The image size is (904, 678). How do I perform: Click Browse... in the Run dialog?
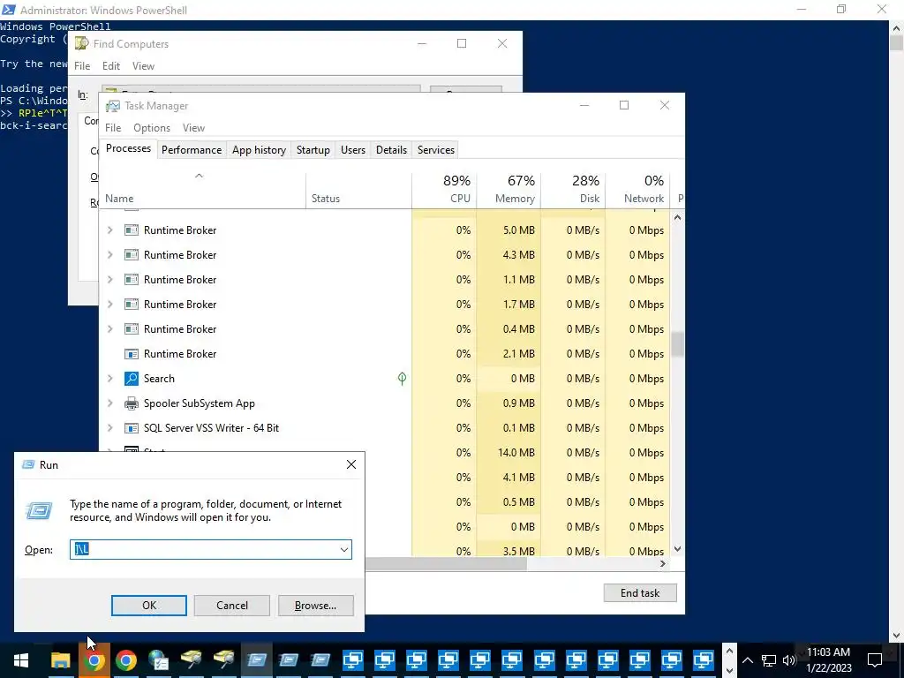coord(315,606)
